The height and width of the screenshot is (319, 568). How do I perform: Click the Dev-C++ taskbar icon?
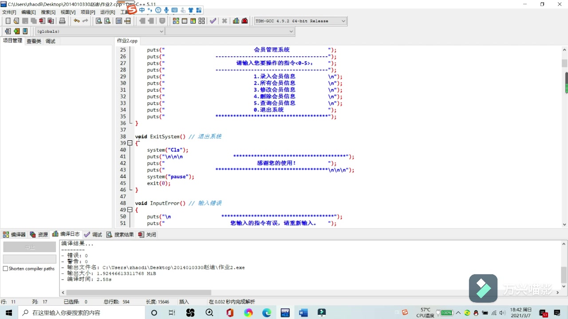pyautogui.click(x=285, y=313)
